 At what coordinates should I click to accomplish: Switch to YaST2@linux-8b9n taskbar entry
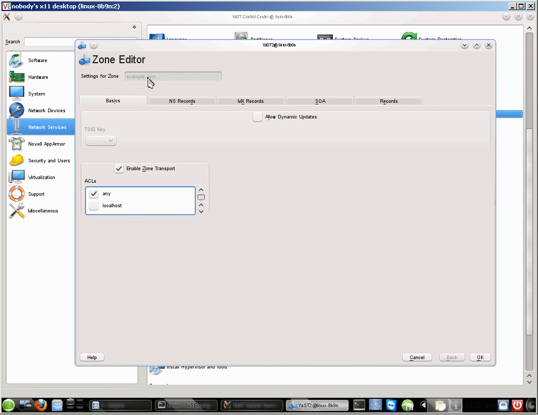[x=317, y=406]
